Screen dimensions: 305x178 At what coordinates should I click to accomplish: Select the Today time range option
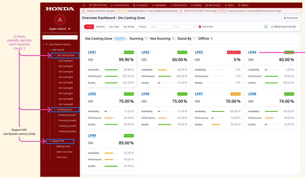click(x=89, y=27)
